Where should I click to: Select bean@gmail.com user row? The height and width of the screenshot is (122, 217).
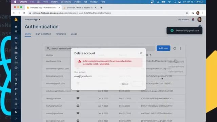(114, 98)
